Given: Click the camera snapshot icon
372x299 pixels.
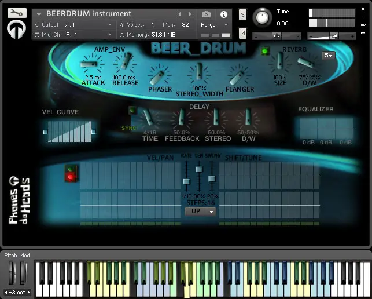Looking at the screenshot, I should click(206, 14).
